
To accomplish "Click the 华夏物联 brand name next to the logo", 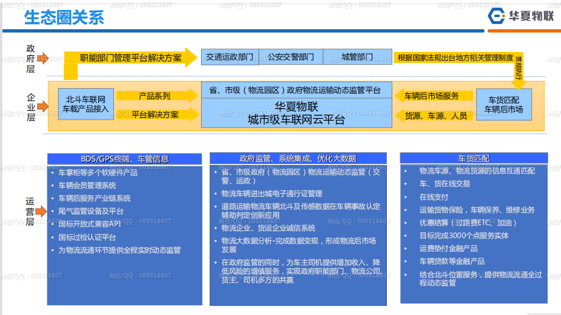I will 532,16.
